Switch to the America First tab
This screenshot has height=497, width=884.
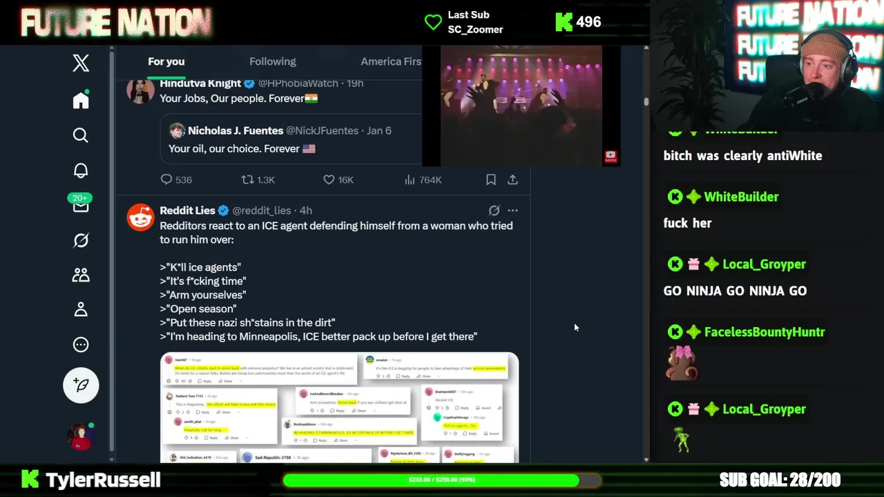[x=391, y=61]
